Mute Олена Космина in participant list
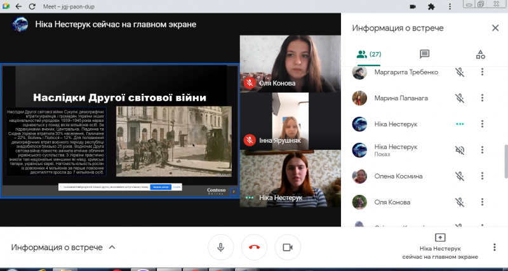Viewport: 508px width, 271px height. [x=459, y=176]
